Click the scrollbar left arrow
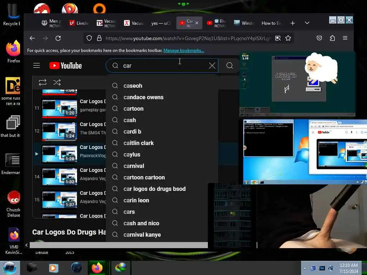This screenshot has height=275, width=367. pyautogui.click(x=27, y=245)
